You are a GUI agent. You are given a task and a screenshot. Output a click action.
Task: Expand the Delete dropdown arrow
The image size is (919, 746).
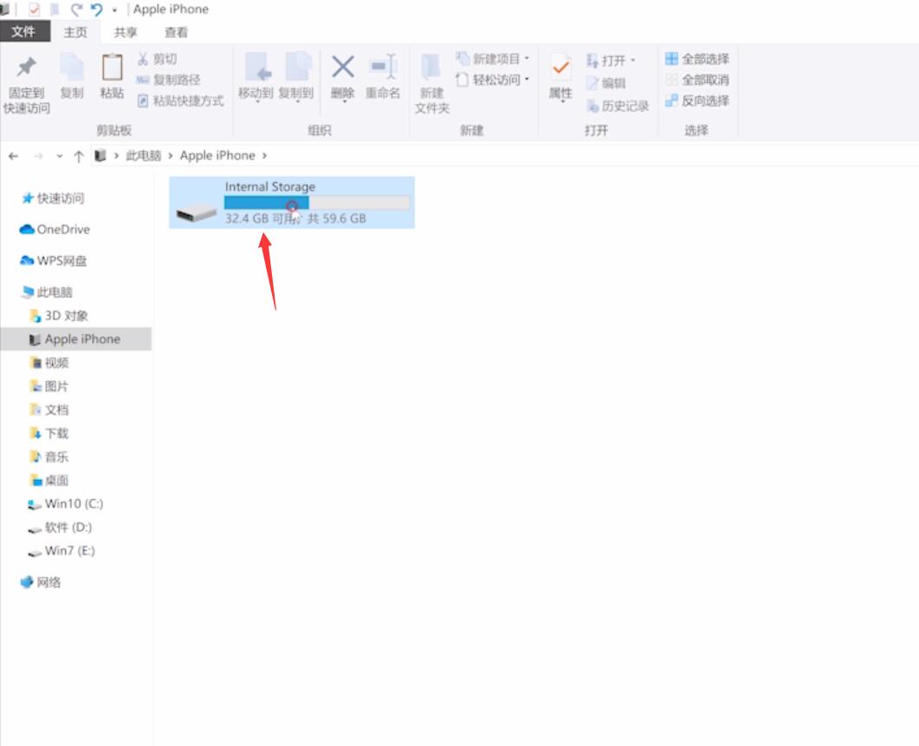tap(345, 101)
